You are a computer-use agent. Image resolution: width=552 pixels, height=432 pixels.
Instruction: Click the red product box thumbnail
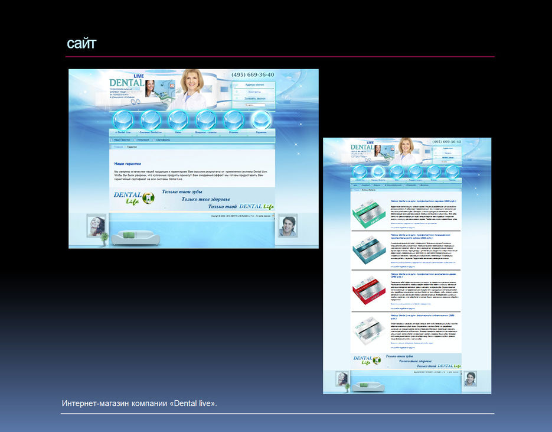click(x=368, y=291)
